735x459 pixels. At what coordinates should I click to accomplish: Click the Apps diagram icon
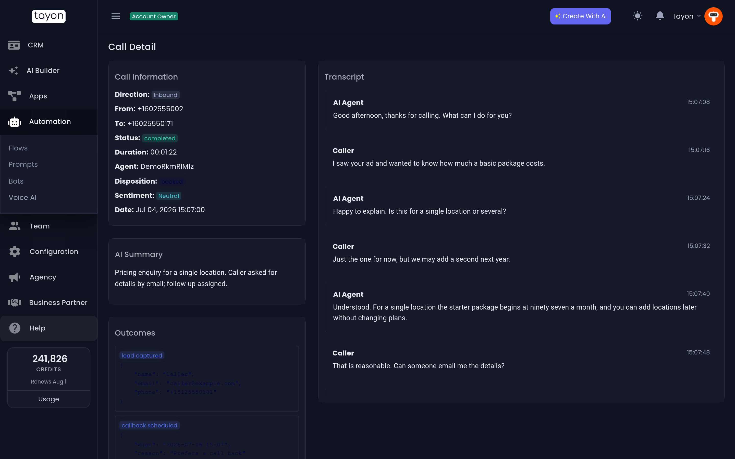tap(14, 96)
